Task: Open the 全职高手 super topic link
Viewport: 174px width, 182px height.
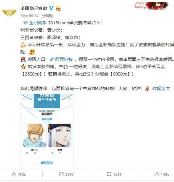Action: pos(38,23)
